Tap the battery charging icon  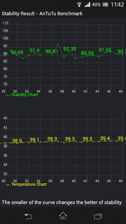pyautogui.click(x=105, y=5)
